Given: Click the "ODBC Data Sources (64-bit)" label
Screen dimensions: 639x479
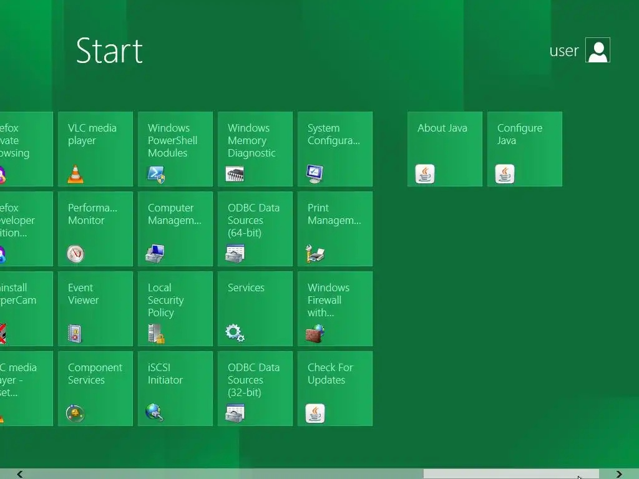Looking at the screenshot, I should (253, 220).
